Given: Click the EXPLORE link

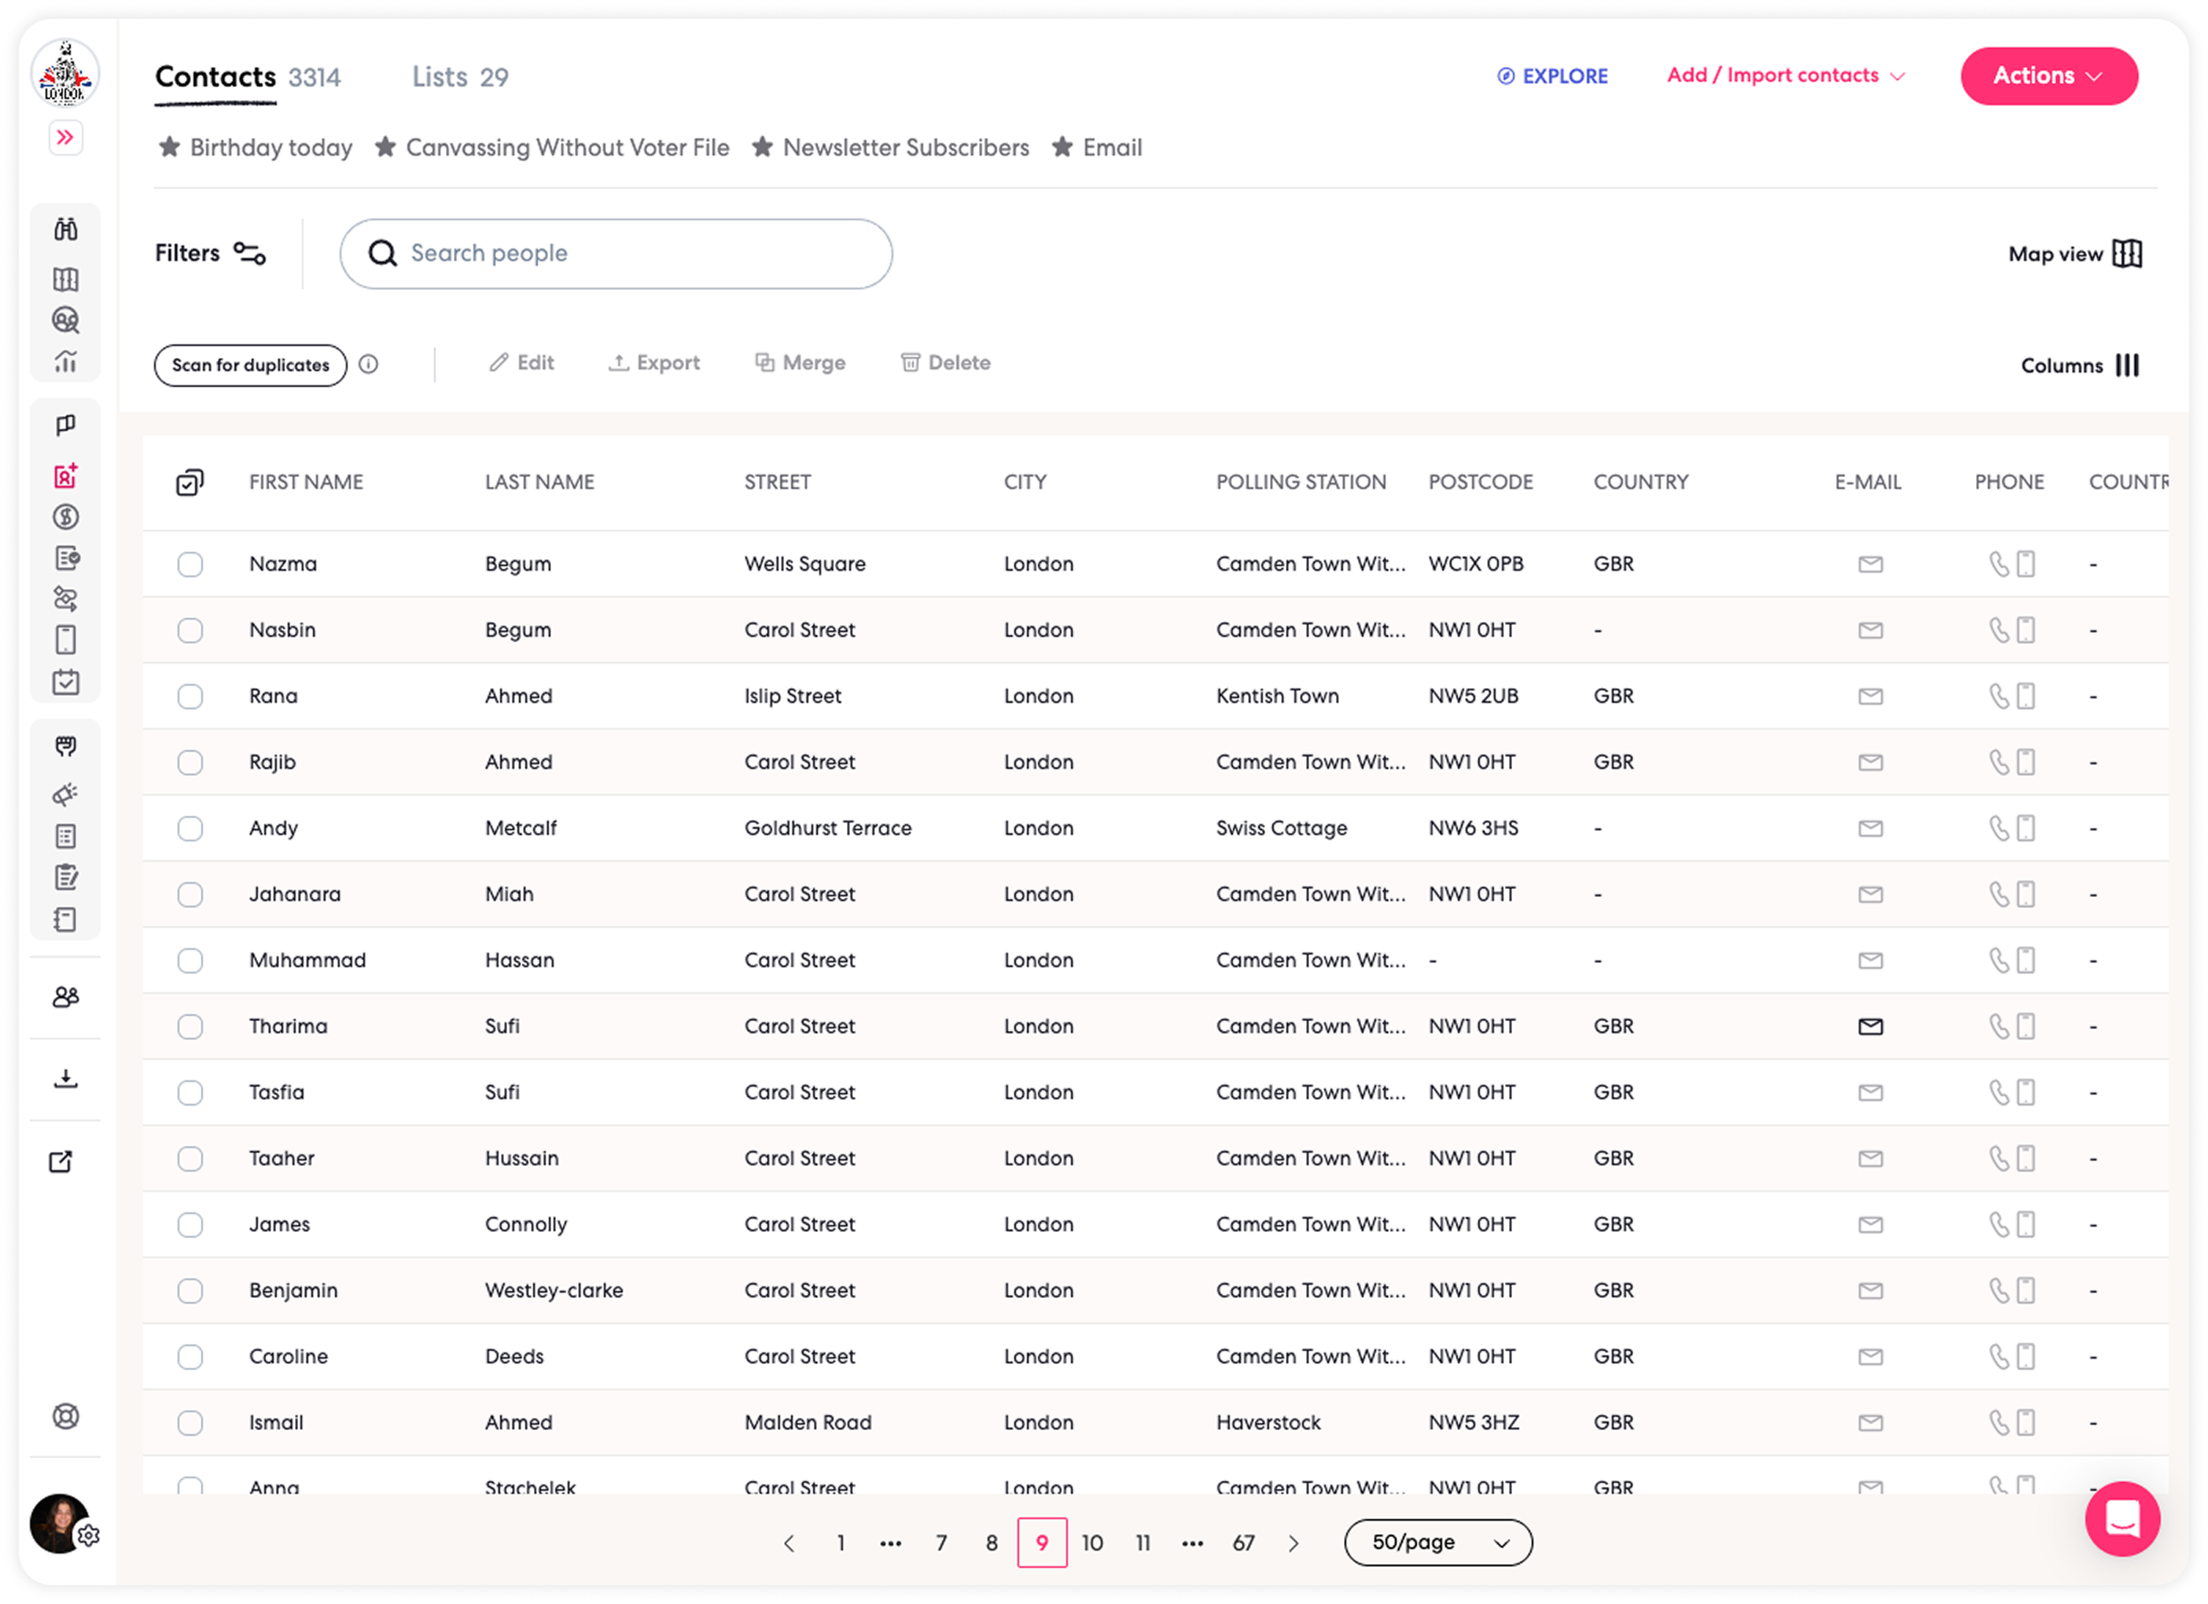Looking at the screenshot, I should click(1552, 76).
